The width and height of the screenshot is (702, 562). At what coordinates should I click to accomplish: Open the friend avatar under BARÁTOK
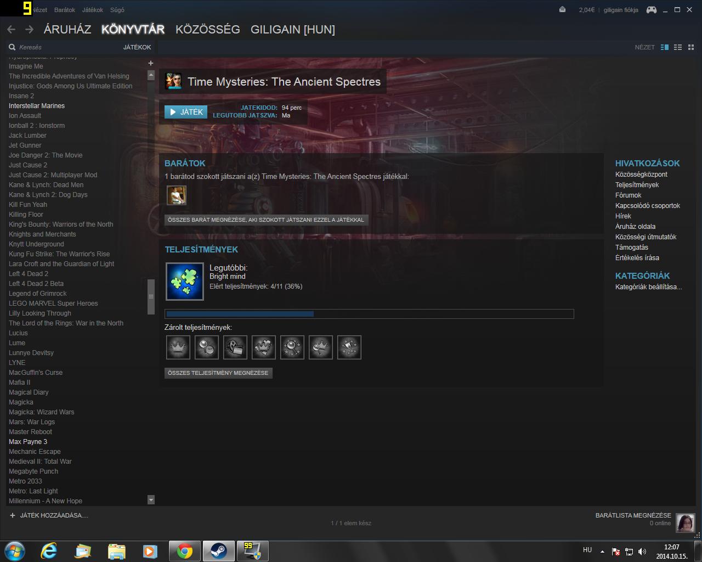(177, 195)
